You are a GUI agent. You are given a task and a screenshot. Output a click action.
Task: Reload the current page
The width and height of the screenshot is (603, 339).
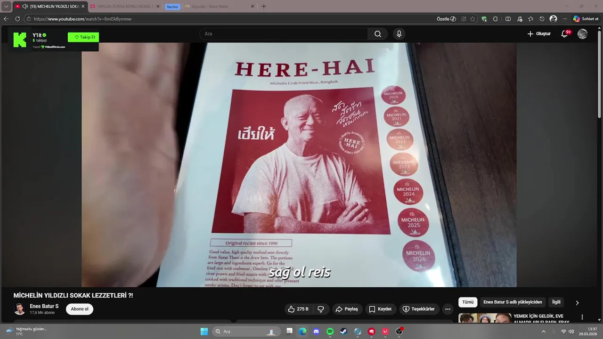pyautogui.click(x=17, y=19)
